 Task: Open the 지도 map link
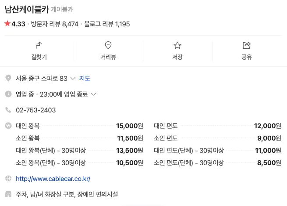[85, 79]
